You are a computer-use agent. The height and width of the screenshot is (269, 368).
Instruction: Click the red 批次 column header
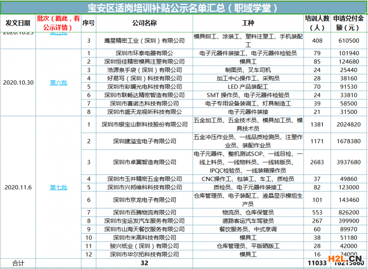click(58, 23)
